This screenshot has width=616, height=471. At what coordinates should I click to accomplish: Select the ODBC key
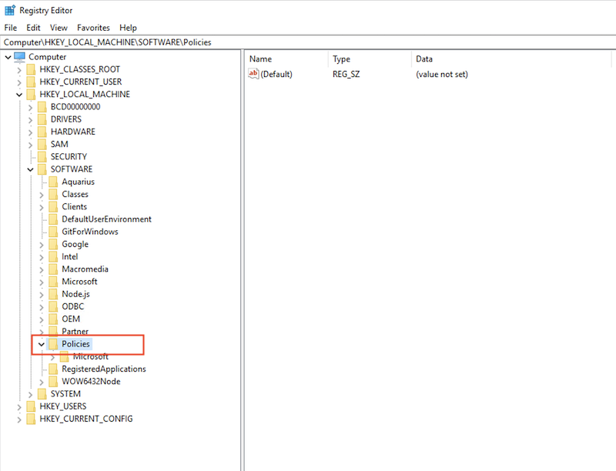coord(72,307)
